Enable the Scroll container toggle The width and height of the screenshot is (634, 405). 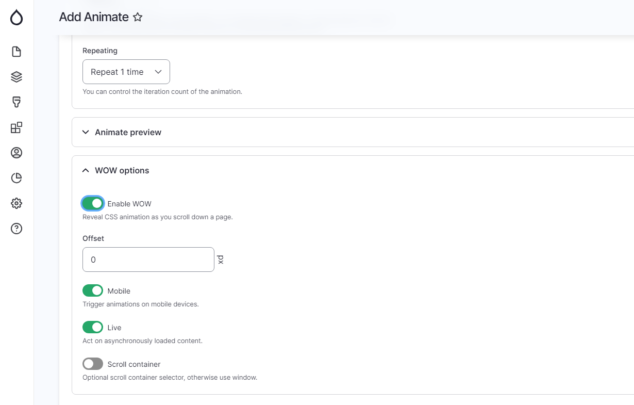click(x=93, y=364)
